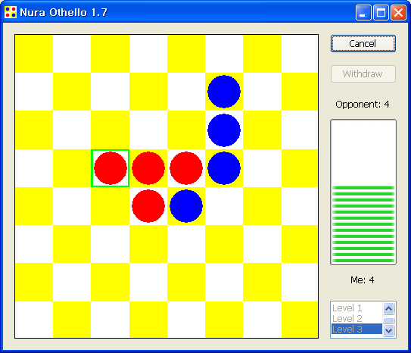Click the blue disc in the bottom piece row

pyautogui.click(x=186, y=206)
